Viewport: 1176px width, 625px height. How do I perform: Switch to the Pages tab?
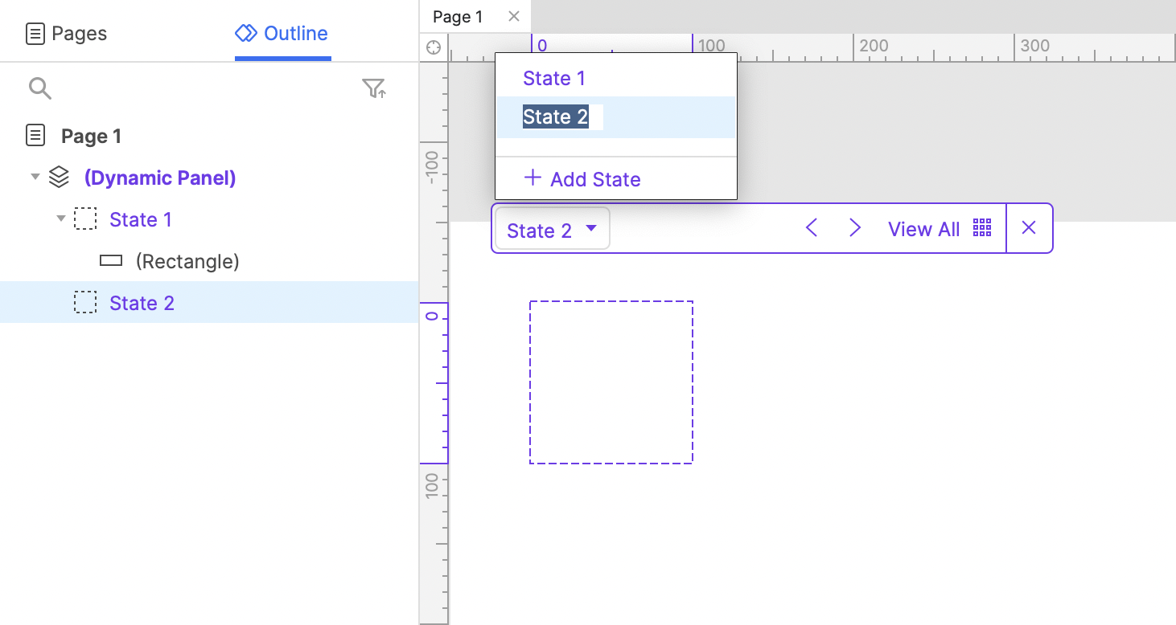point(67,34)
